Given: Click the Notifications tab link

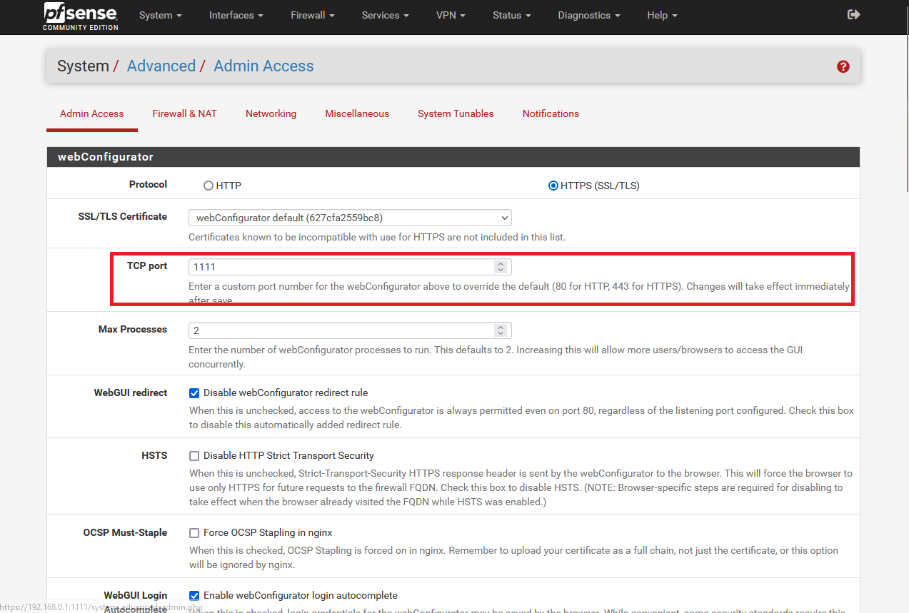Looking at the screenshot, I should click(551, 113).
